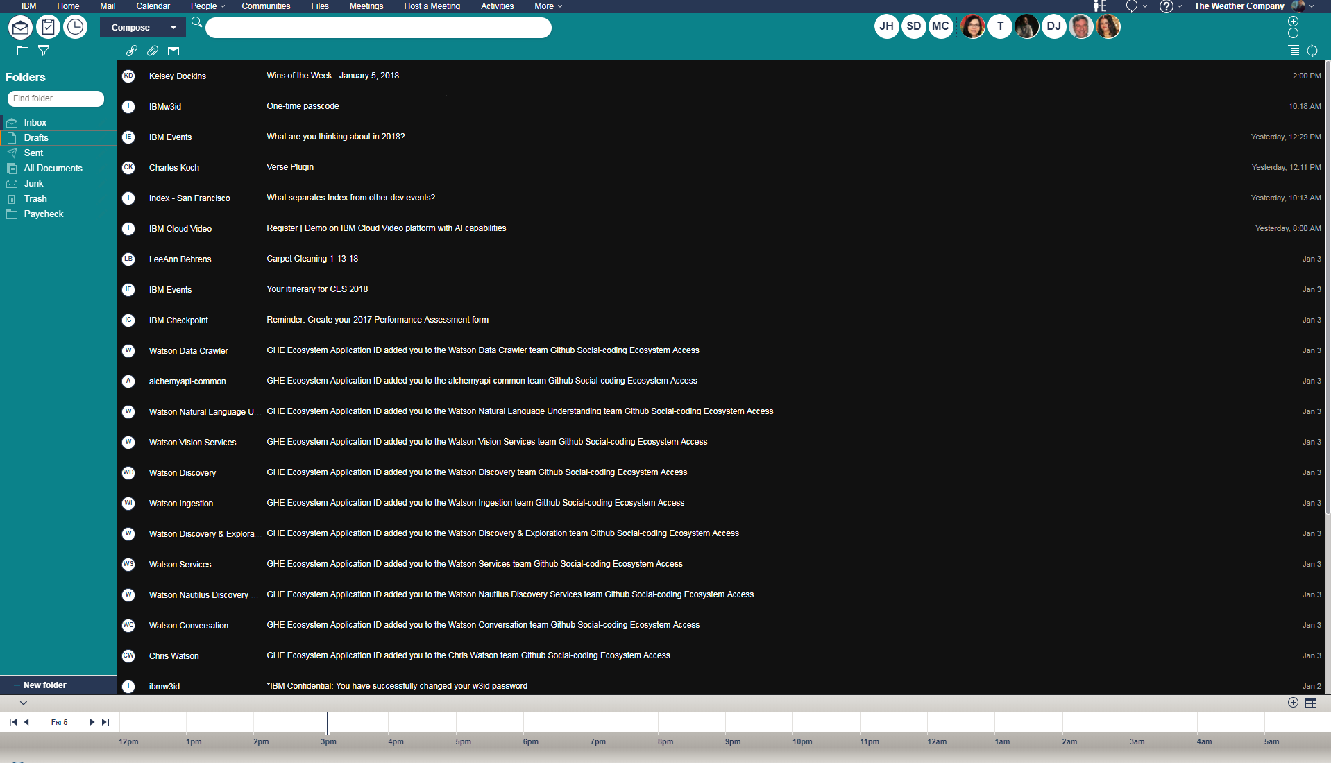
Task: Open the Communities menu item
Action: pos(266,6)
